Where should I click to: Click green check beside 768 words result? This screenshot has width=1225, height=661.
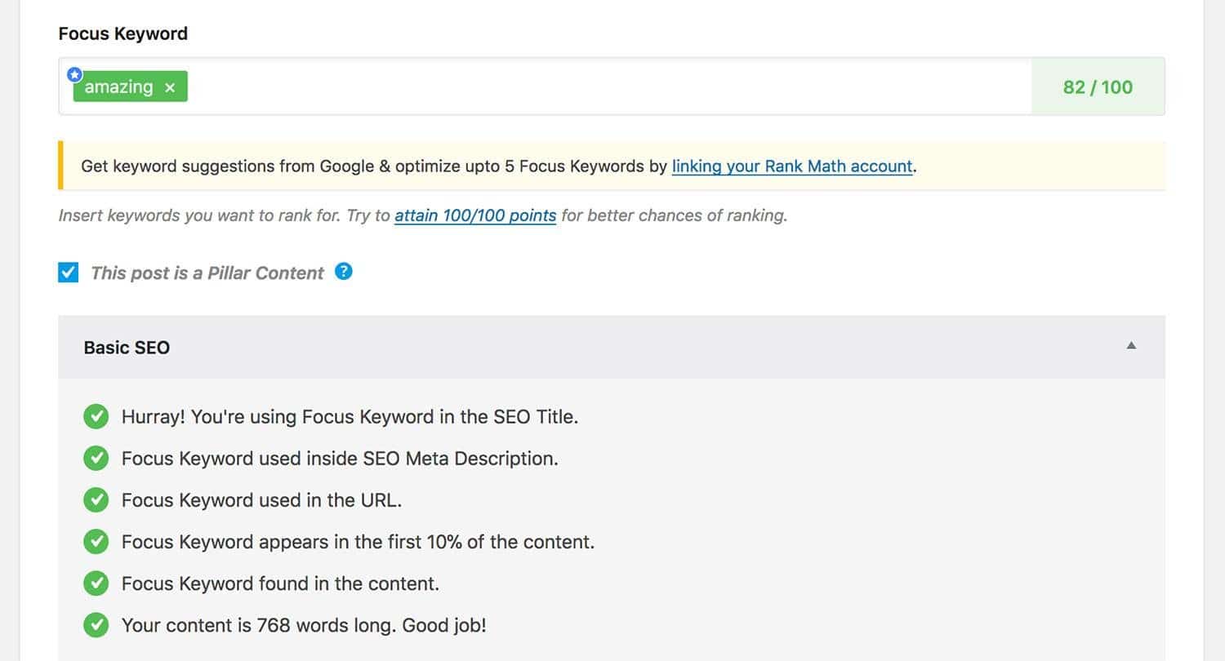click(x=96, y=625)
